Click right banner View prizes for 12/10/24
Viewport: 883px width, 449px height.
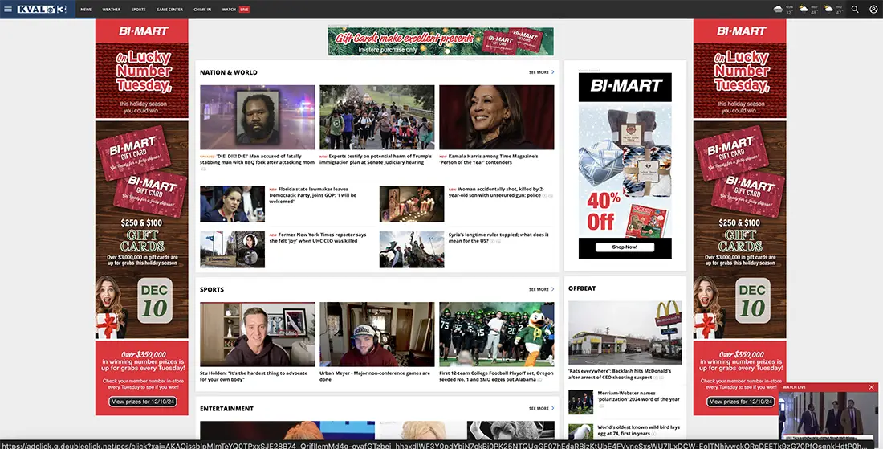pos(741,402)
